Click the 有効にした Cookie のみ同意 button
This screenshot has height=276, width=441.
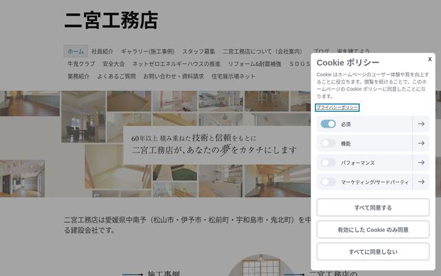(x=373, y=230)
